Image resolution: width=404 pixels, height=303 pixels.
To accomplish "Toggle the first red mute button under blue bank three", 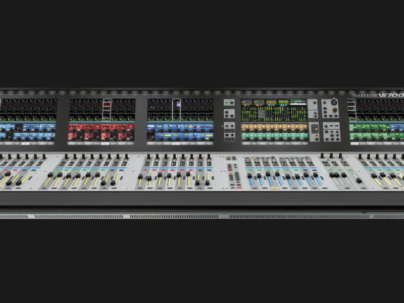I will pos(144,170).
